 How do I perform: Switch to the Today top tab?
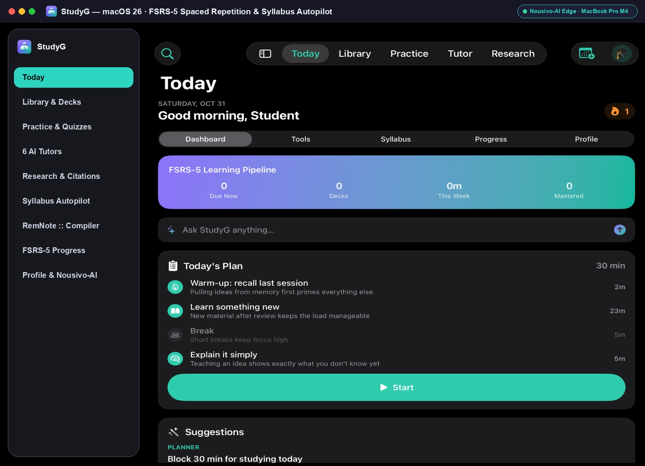point(305,54)
